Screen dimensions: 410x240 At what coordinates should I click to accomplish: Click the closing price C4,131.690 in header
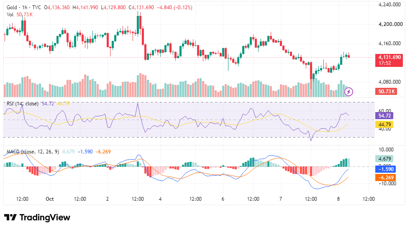pos(141,8)
